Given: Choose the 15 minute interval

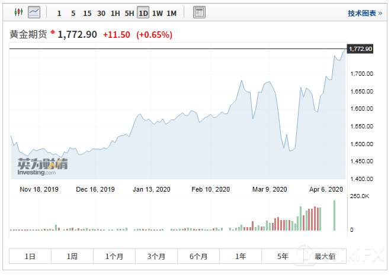Looking at the screenshot, I should pos(87,13).
